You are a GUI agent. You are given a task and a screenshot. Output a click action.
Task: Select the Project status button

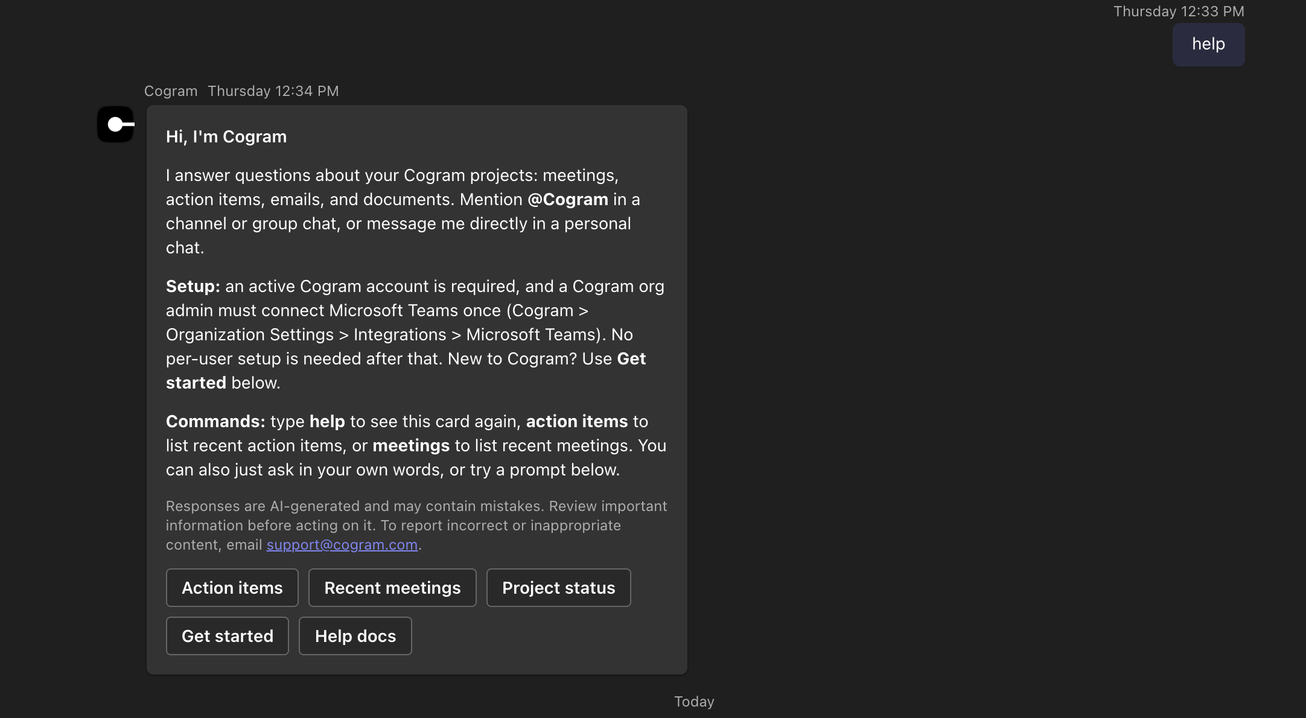pyautogui.click(x=559, y=588)
